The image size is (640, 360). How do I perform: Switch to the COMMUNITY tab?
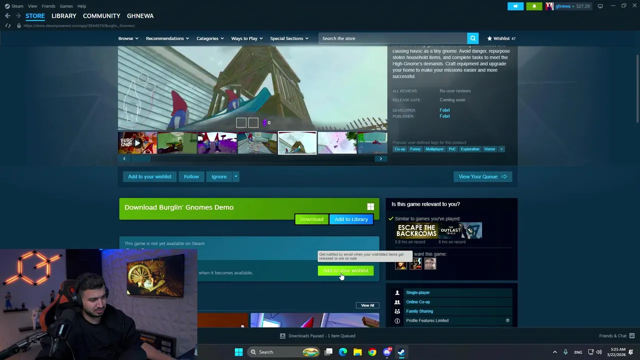click(101, 16)
